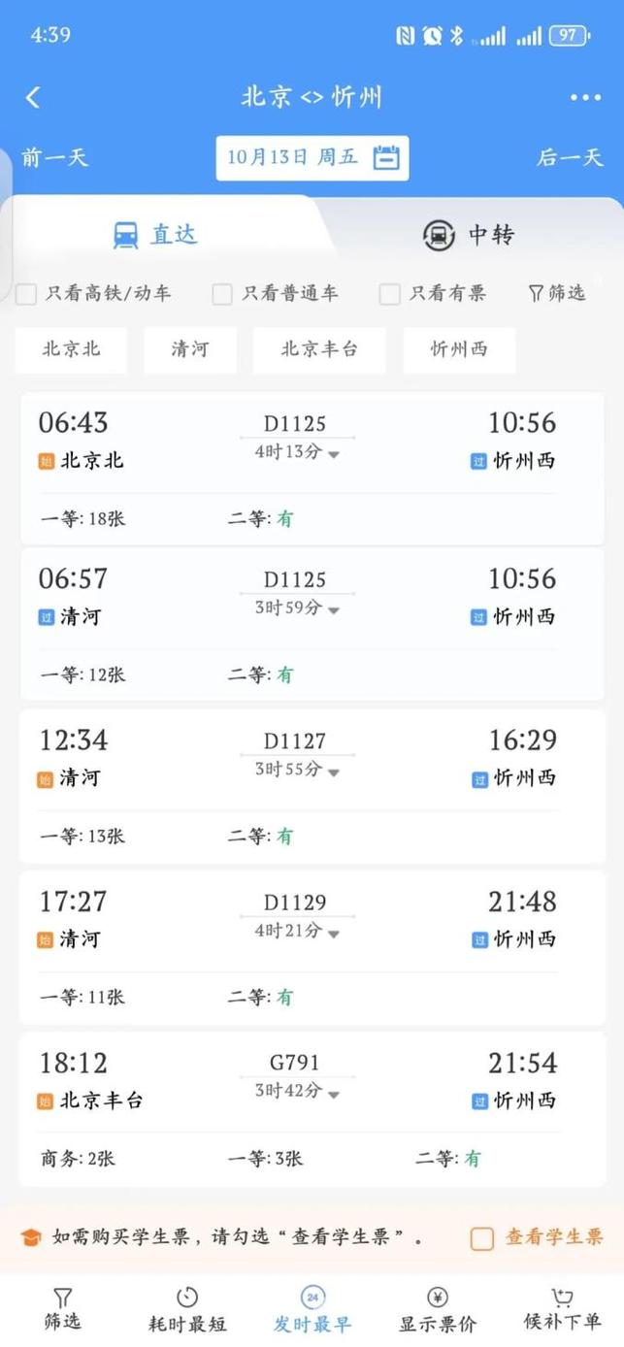Click the ¥ icon to show ticket prices
Image resolution: width=624 pixels, height=1347 pixels.
[436, 1296]
